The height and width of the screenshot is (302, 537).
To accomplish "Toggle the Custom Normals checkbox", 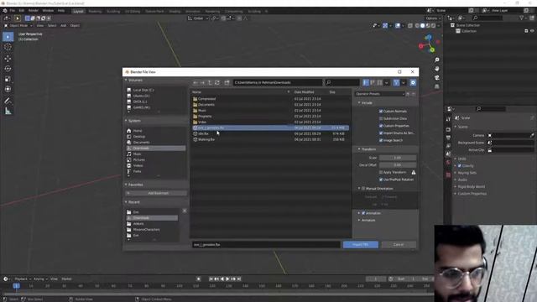I will [x=381, y=112].
